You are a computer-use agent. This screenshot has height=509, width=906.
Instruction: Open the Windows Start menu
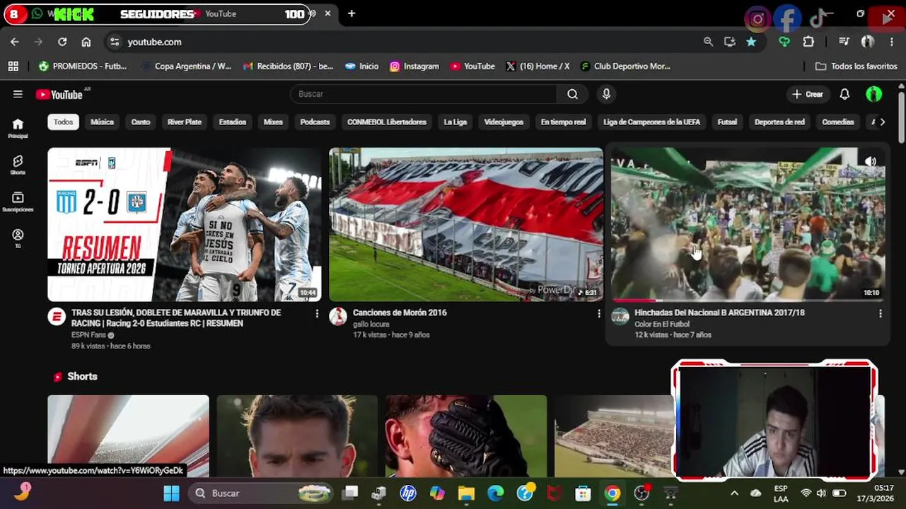(x=171, y=493)
